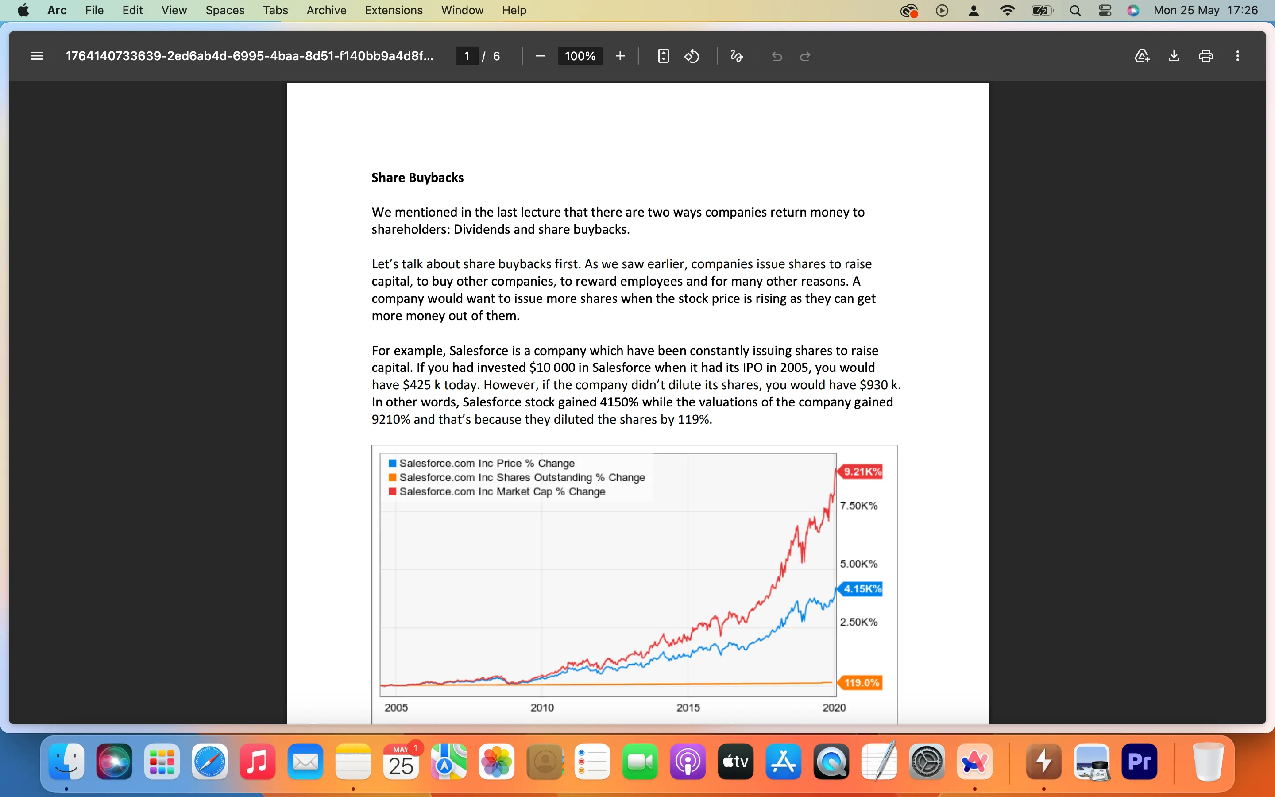Open the Spaces menu
Screen dimensions: 1275x797
(x=225, y=10)
